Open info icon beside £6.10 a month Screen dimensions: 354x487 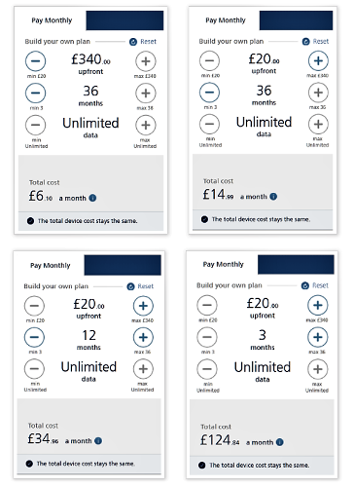point(92,198)
